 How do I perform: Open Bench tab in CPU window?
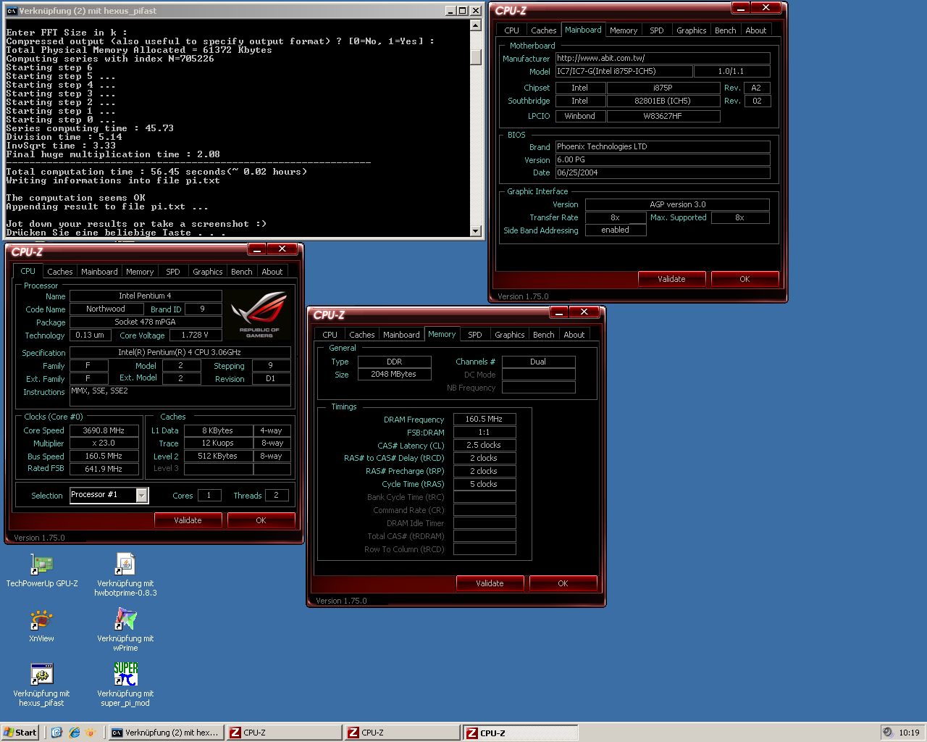pos(242,272)
